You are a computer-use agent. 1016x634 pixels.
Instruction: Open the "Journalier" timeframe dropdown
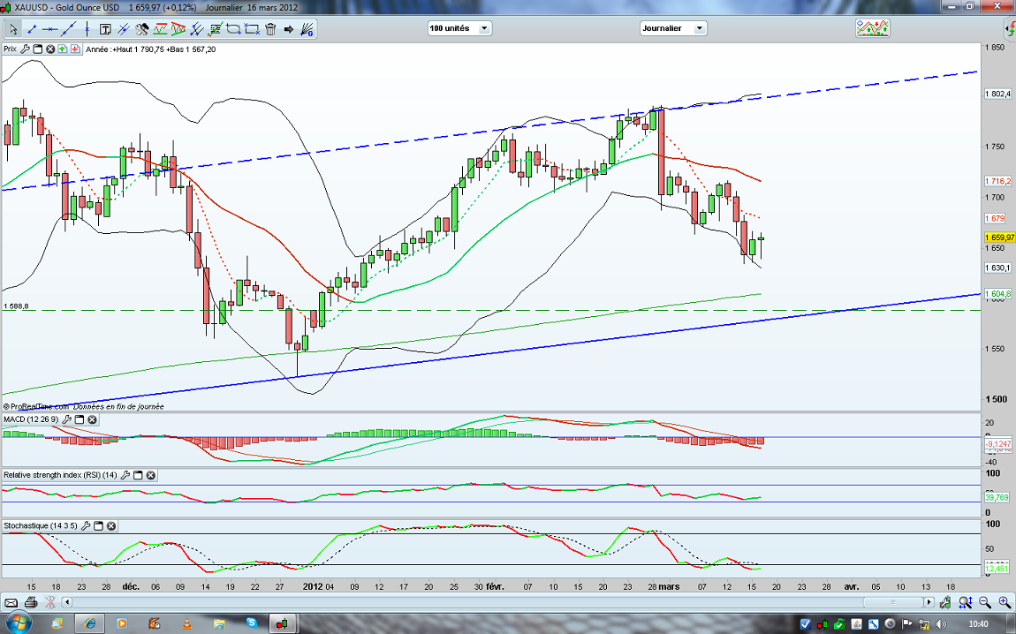(673, 28)
